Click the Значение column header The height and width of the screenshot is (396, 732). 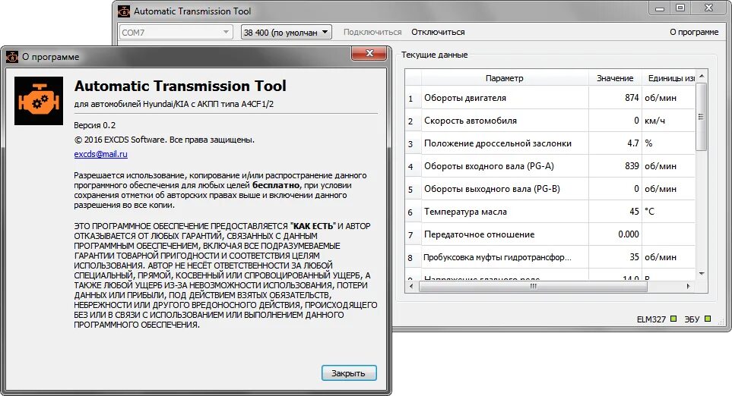coord(615,78)
